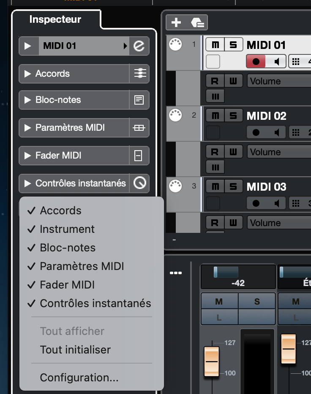Click the Edit Channel Settings 'e' icon

click(x=139, y=46)
